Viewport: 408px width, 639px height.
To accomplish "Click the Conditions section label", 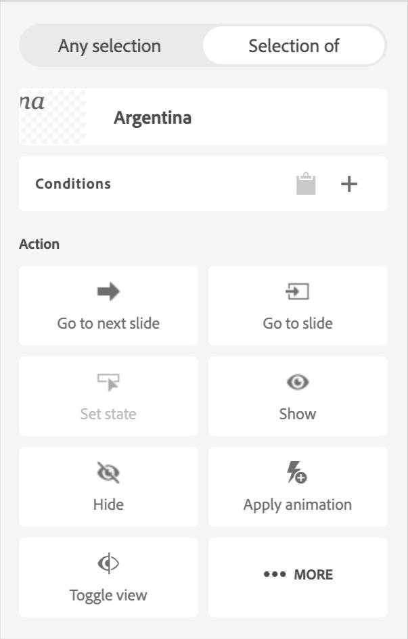I will click(73, 184).
